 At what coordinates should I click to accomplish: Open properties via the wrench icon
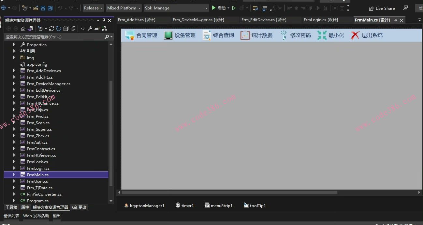(x=90, y=29)
